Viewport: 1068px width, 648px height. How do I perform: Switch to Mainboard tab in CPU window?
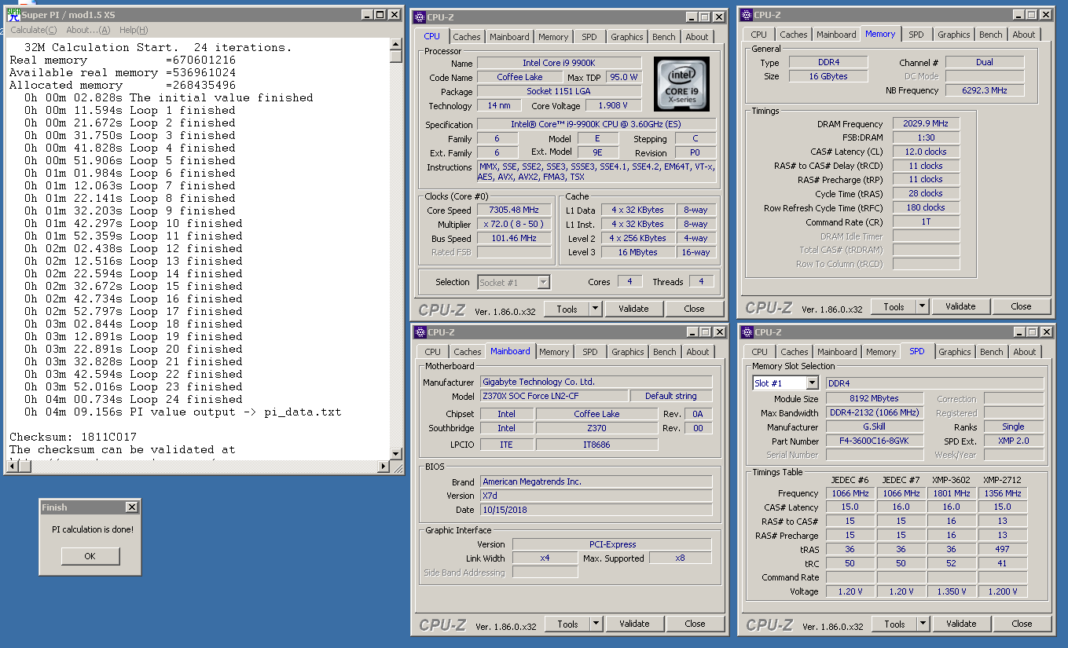pos(509,37)
